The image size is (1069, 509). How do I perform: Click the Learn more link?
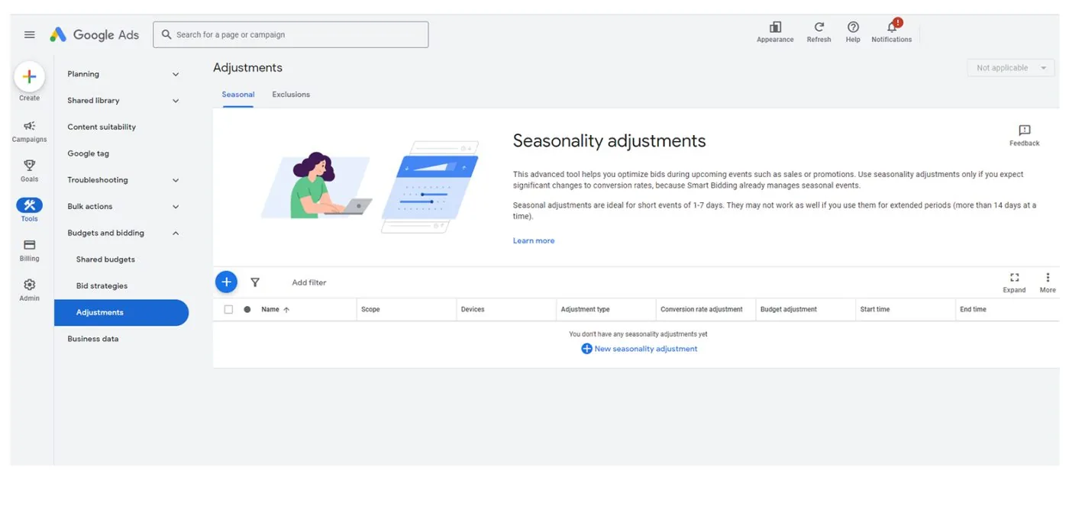534,241
